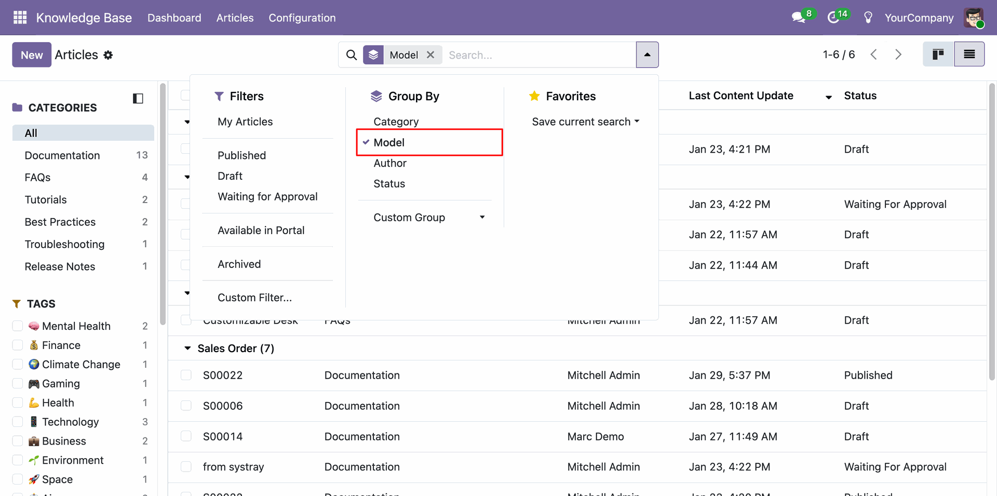Collapse the Sales Order group
This screenshot has width=997, height=496.
187,348
